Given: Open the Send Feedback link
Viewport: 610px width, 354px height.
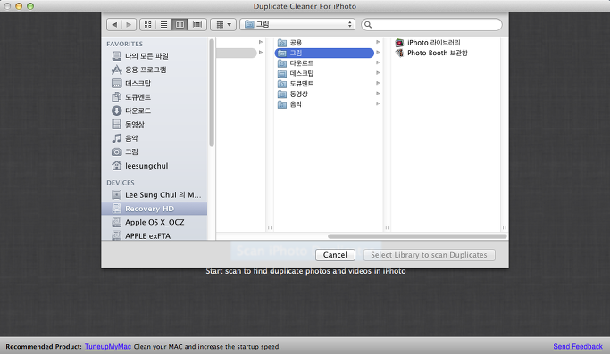Looking at the screenshot, I should point(578,346).
